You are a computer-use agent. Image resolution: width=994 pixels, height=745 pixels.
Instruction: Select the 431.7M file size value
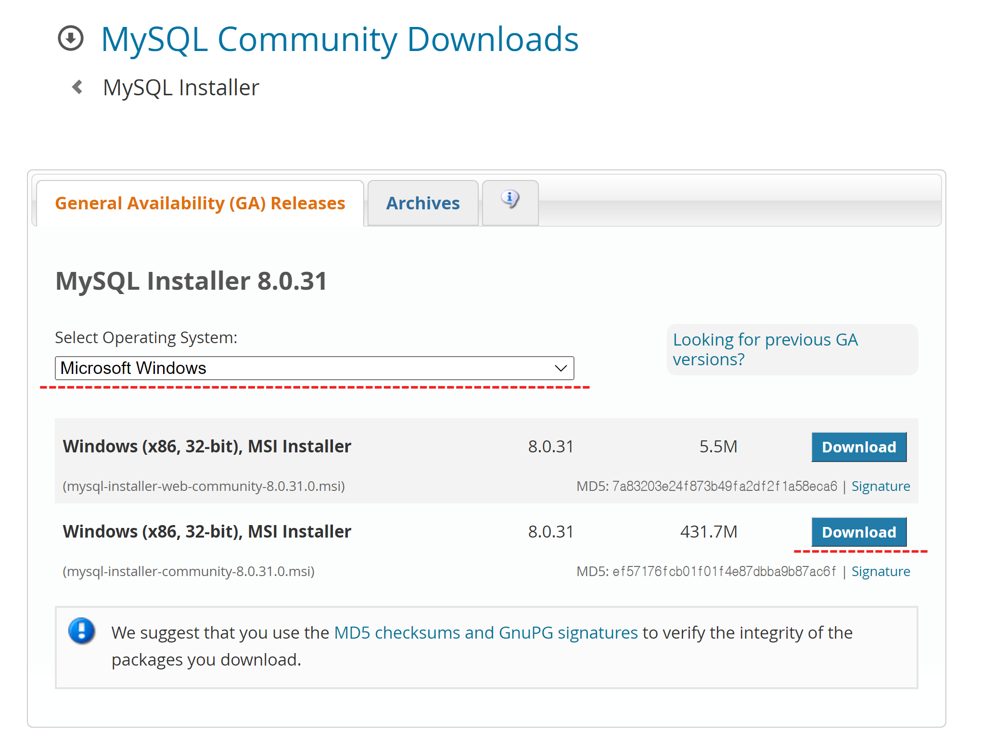click(x=709, y=532)
